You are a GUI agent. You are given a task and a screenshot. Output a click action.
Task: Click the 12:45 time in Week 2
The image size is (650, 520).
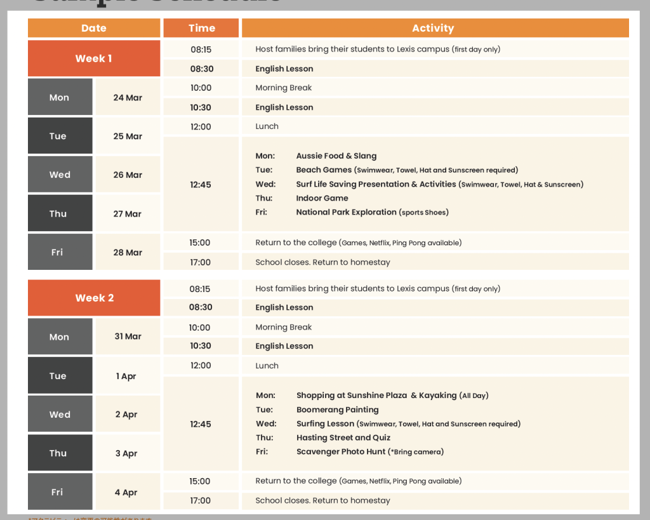coord(201,424)
